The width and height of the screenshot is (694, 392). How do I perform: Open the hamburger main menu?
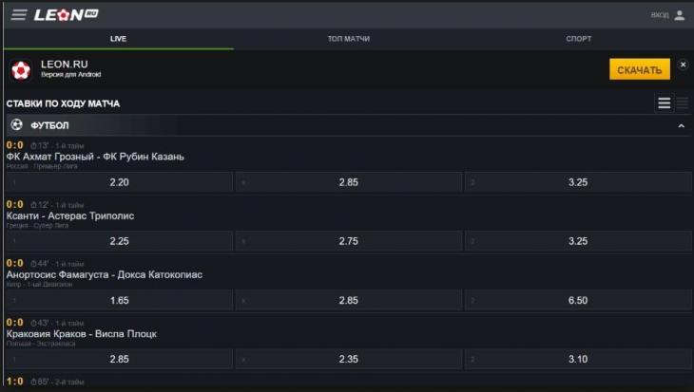19,15
